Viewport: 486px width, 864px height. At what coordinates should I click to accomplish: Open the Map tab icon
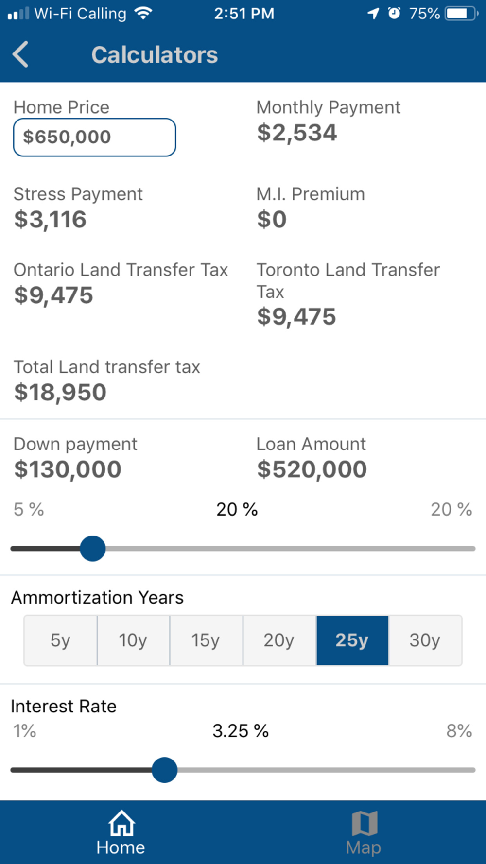[364, 823]
